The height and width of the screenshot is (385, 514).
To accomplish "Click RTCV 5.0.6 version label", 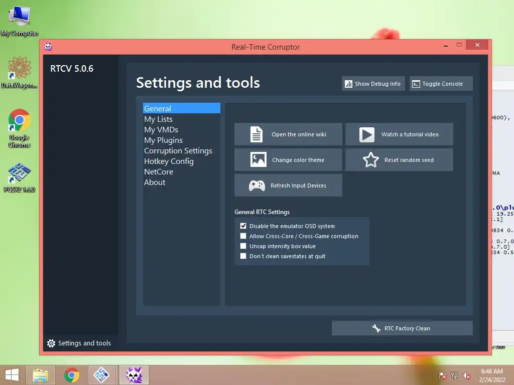I will tap(72, 68).
